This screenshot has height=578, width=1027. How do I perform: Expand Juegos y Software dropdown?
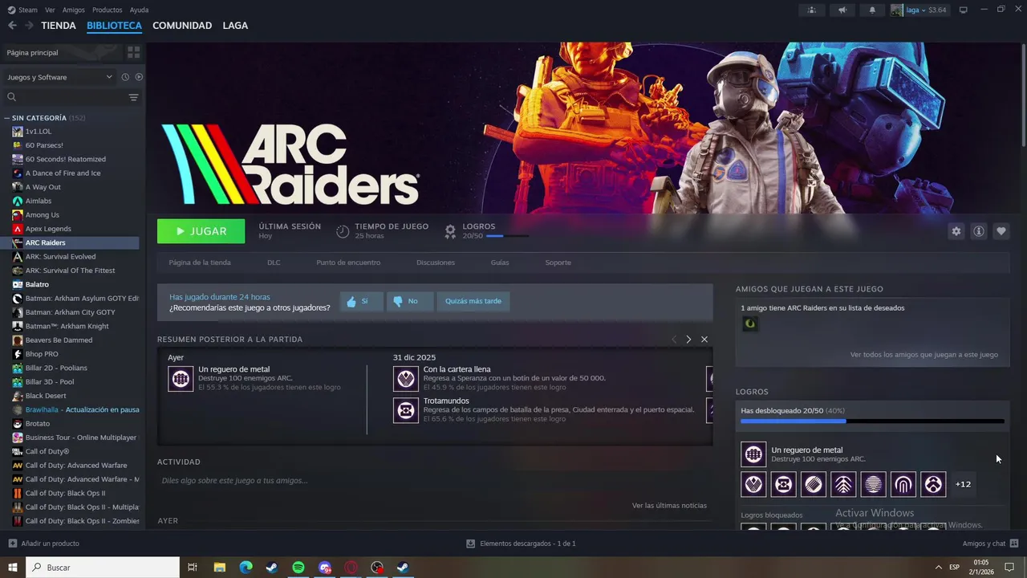click(x=60, y=77)
